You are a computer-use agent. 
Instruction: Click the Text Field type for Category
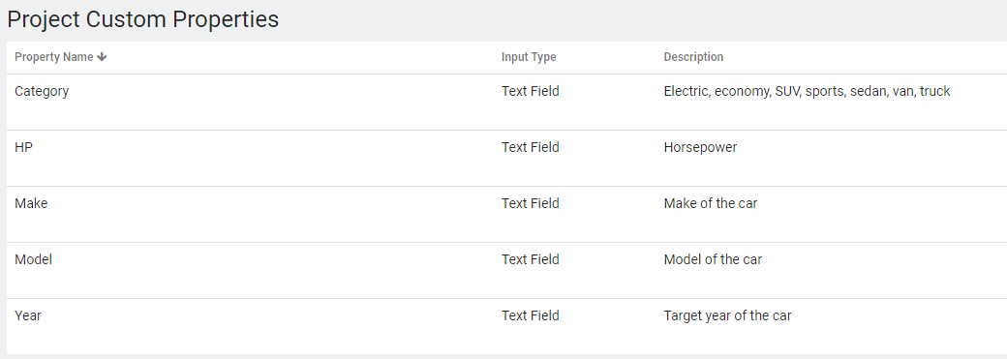pyautogui.click(x=531, y=91)
